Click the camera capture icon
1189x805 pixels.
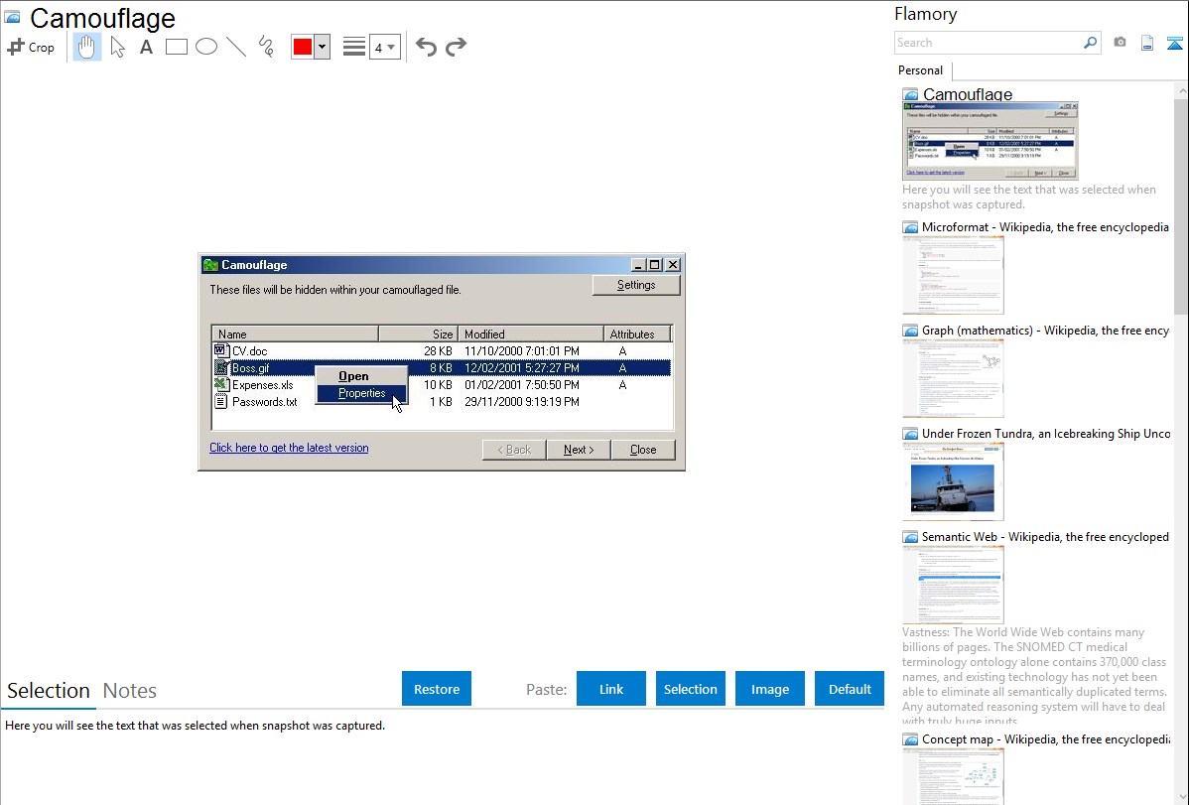coord(1120,43)
